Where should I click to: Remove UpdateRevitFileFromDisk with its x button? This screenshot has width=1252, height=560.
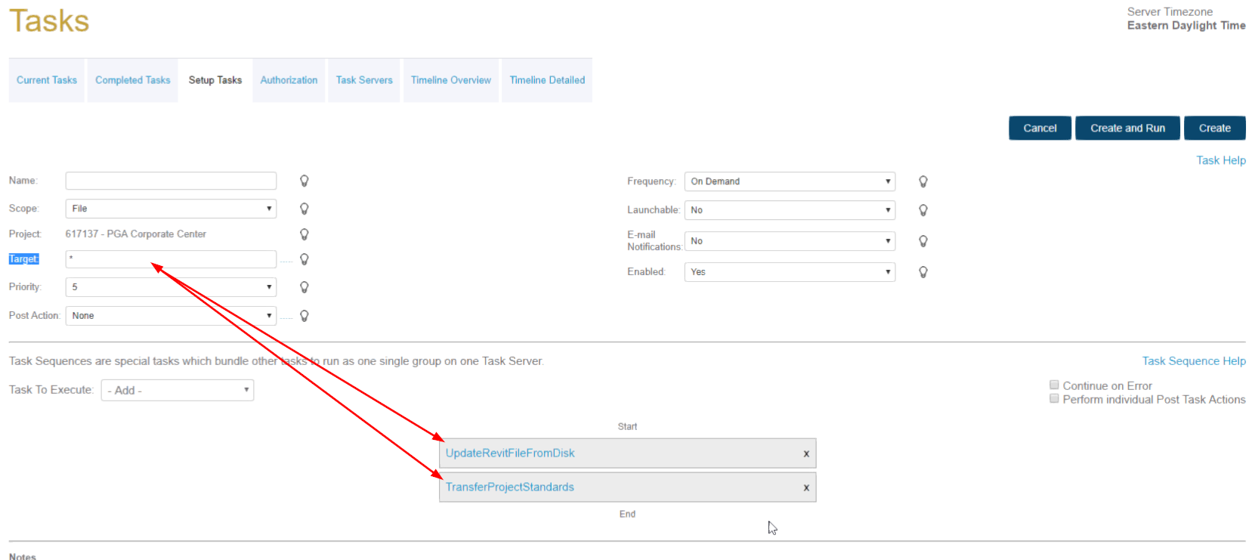click(x=806, y=453)
